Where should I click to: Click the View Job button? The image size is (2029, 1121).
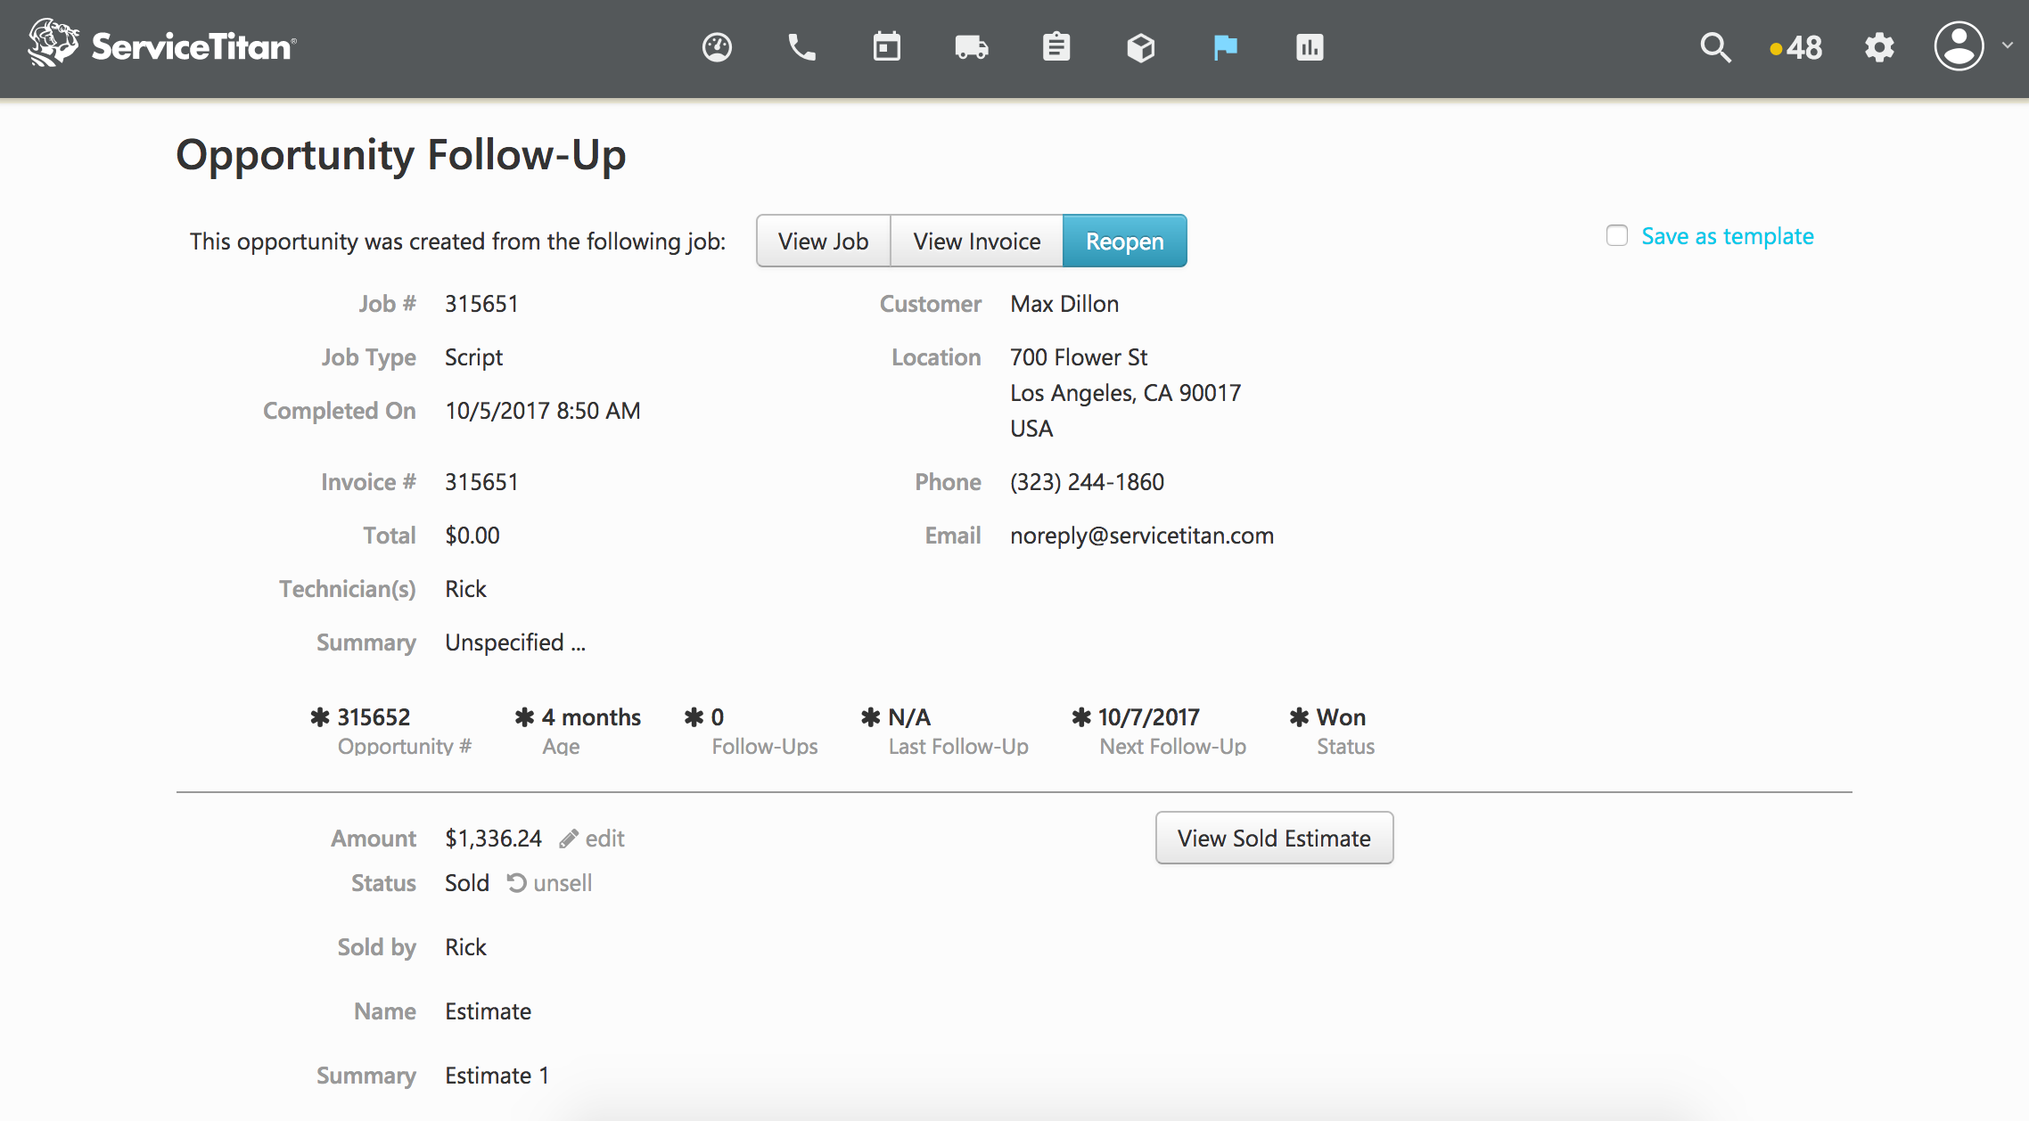823,241
